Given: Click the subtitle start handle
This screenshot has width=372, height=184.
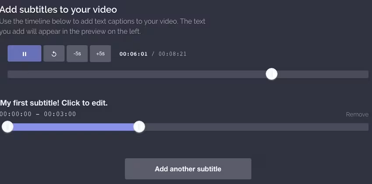Looking at the screenshot, I should pos(7,127).
